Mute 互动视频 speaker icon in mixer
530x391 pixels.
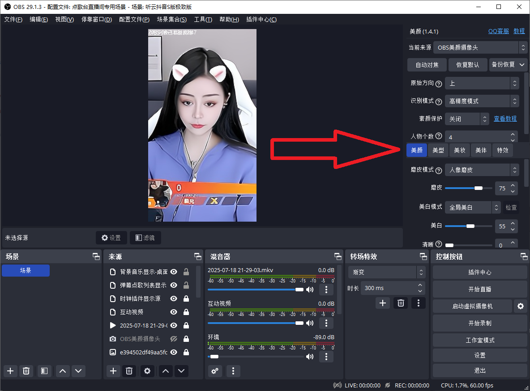point(309,323)
